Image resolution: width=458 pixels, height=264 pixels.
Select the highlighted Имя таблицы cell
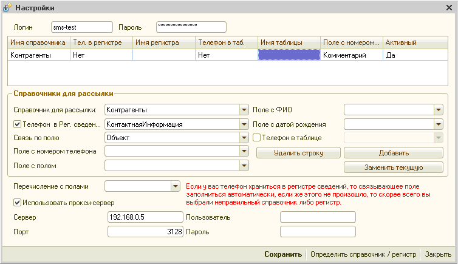289,55
